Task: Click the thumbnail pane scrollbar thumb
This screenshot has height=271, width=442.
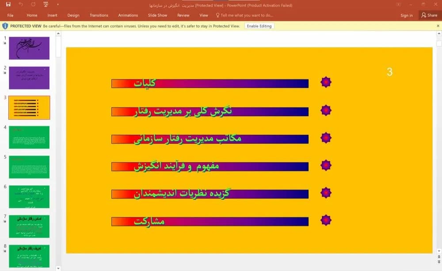Action: point(58,47)
